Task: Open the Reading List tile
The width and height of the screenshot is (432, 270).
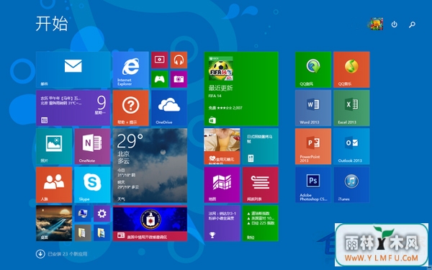Action: pos(261,184)
